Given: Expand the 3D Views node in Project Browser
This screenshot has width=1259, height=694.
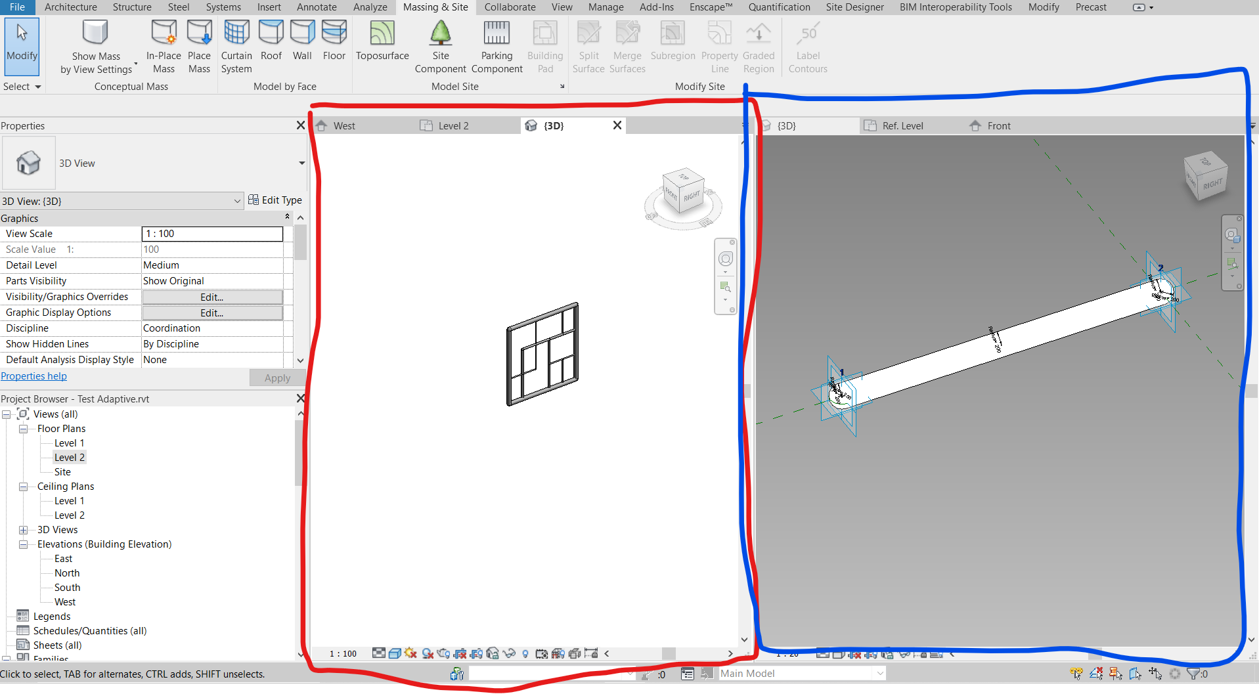Looking at the screenshot, I should click(24, 529).
